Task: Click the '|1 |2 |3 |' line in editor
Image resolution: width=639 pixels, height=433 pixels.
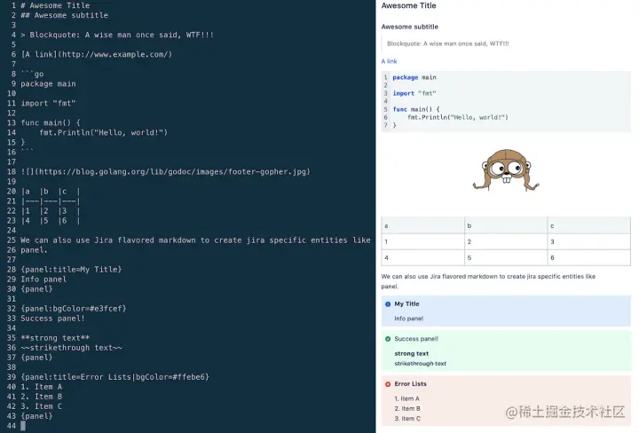Action: click(51, 210)
